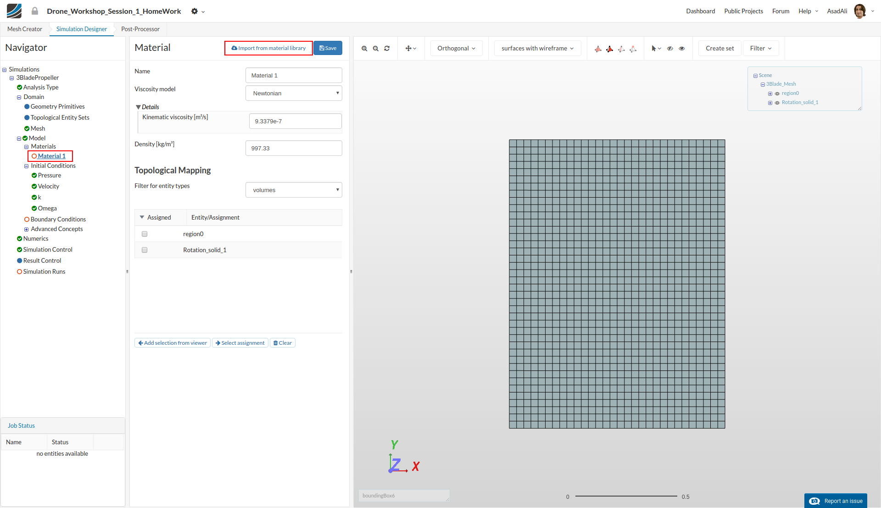Click the zoom in magnifier icon
This screenshot has width=881, height=508.
[x=364, y=49]
